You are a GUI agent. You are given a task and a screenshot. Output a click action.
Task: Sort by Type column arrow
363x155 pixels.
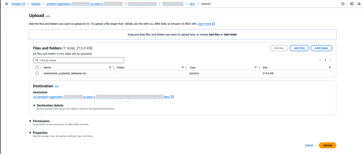click(256, 67)
